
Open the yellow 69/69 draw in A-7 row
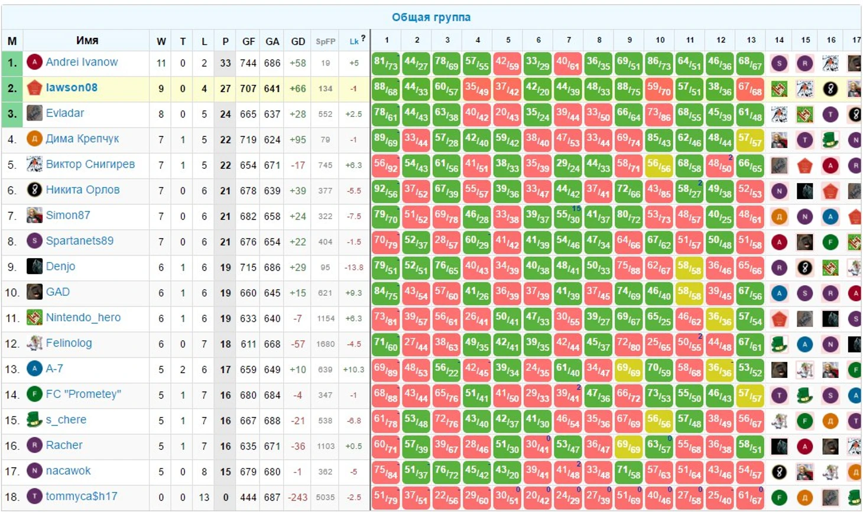point(629,370)
